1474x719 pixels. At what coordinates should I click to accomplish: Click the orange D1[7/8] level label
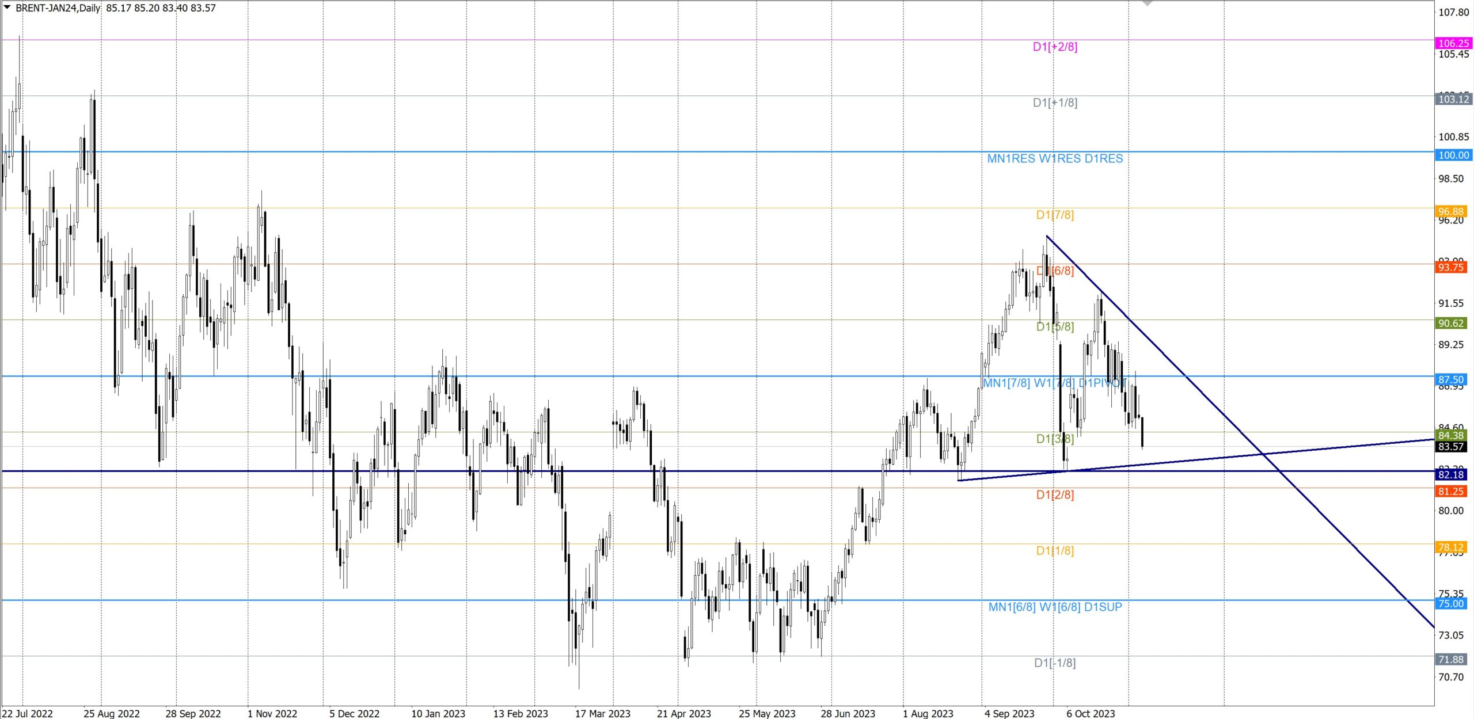(1055, 215)
